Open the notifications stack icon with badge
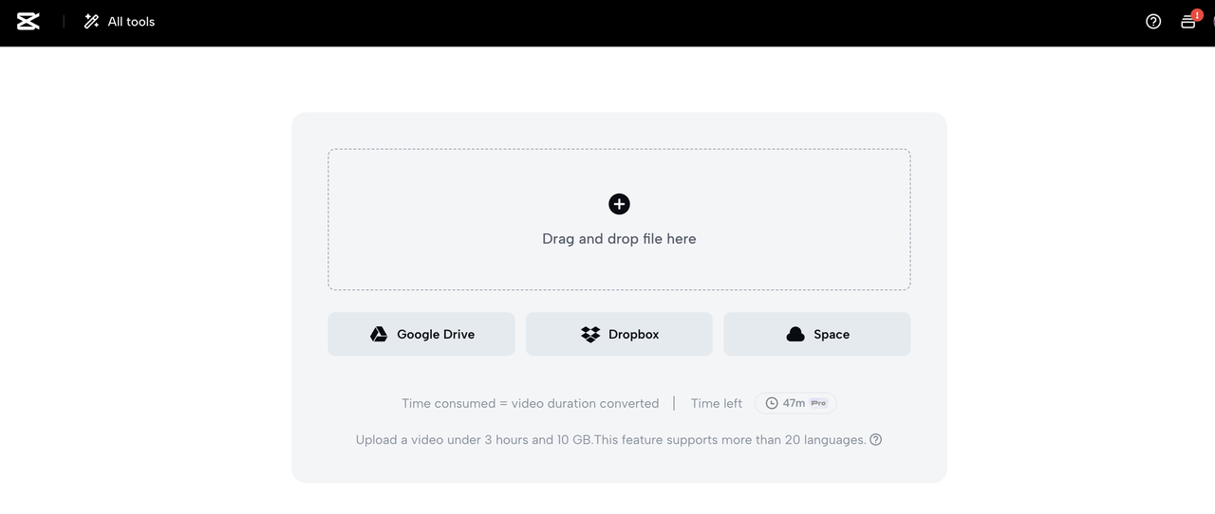This screenshot has width=1215, height=514. coord(1188,21)
